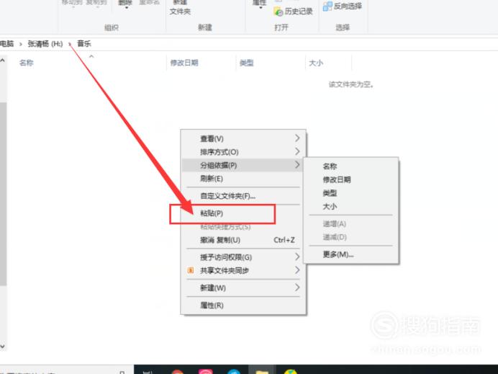Open File Explorer folder icon on taskbar
Screen dimensions: 498x374
tap(262, 371)
